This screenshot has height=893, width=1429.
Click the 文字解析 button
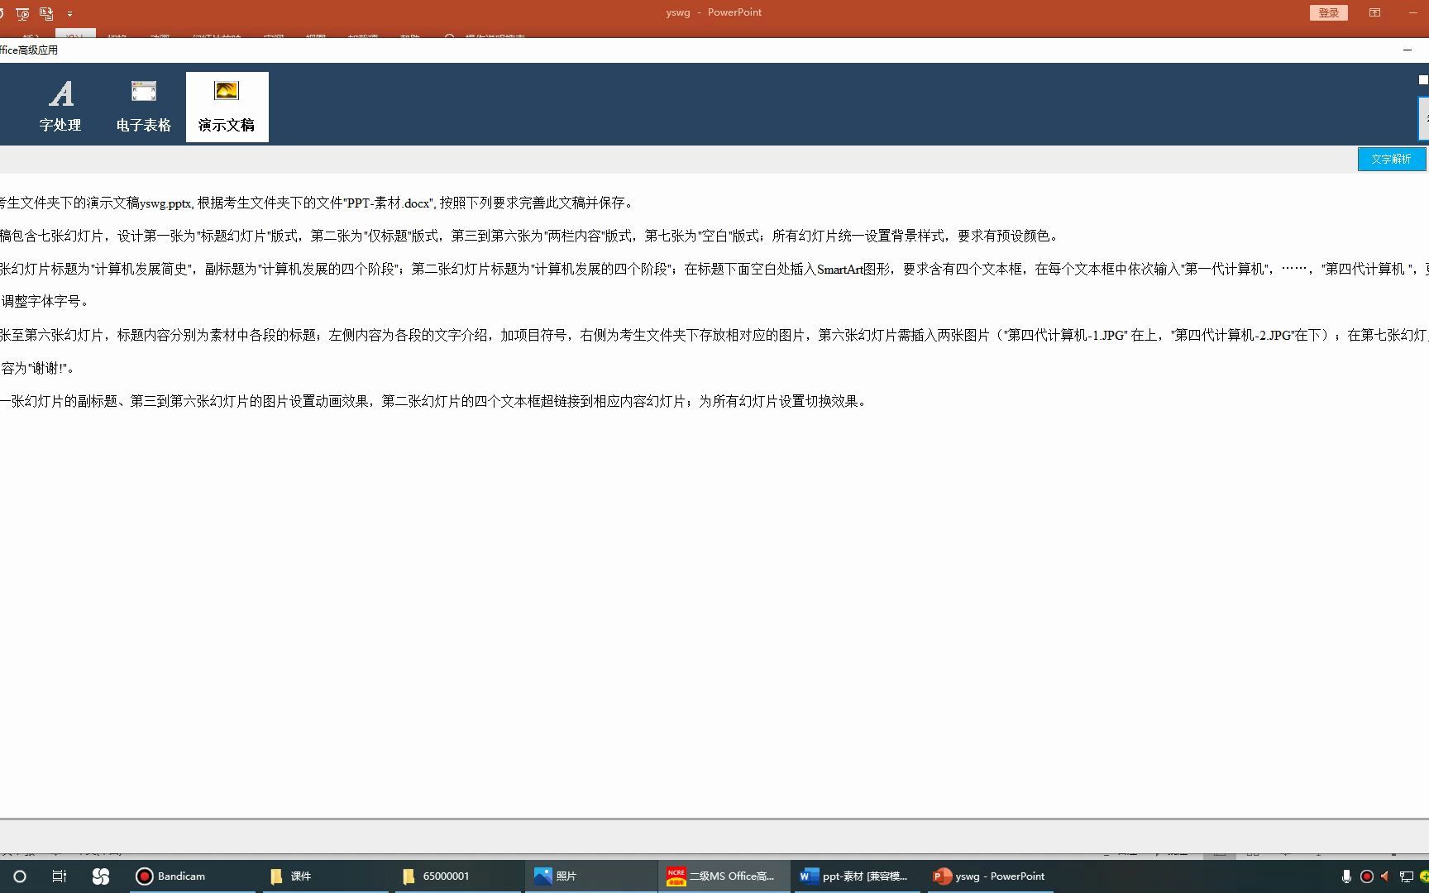(x=1392, y=158)
